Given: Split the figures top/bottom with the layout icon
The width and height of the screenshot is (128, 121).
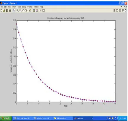Looking at the screenshot, I should pyautogui.click(x=120, y=11).
